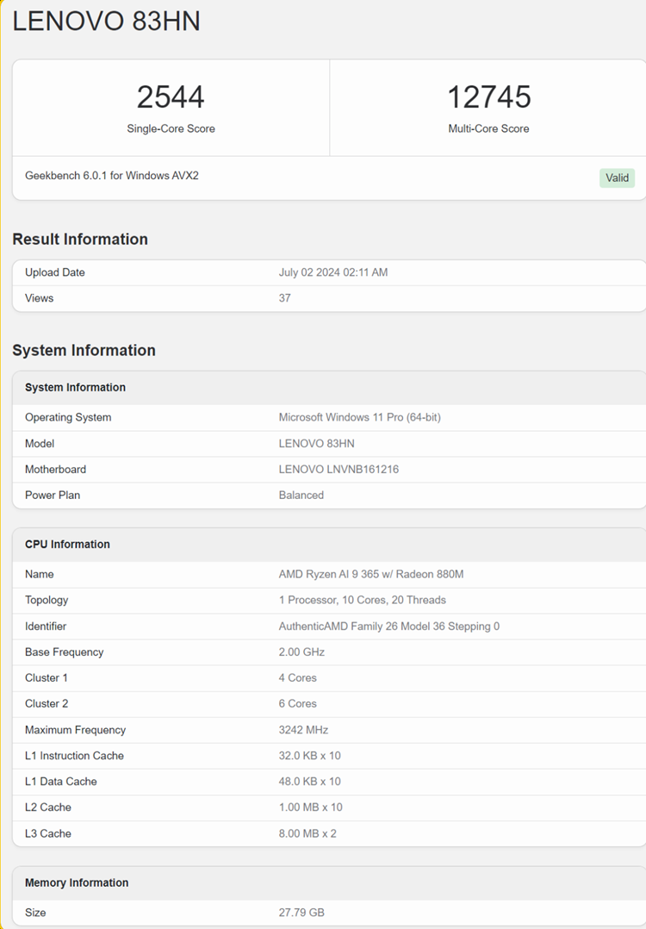Select the 2.00 GHz base frequency value
The image size is (646, 929).
pyautogui.click(x=301, y=652)
